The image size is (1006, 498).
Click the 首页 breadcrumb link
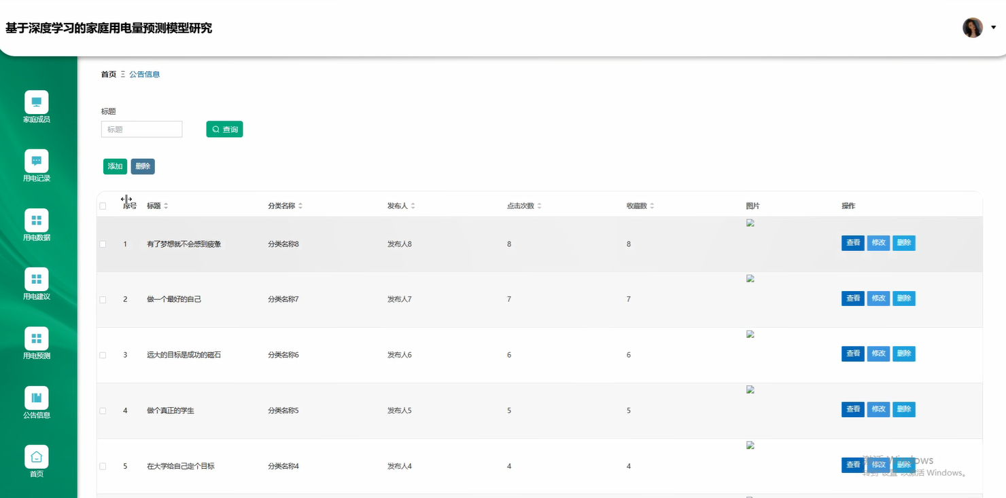109,74
